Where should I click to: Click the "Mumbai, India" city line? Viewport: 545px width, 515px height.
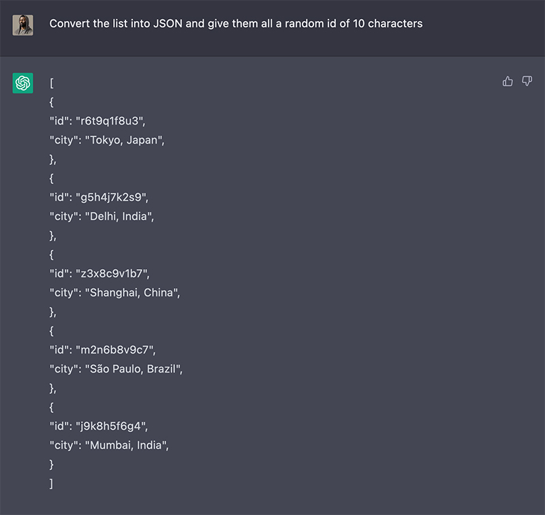(x=110, y=446)
